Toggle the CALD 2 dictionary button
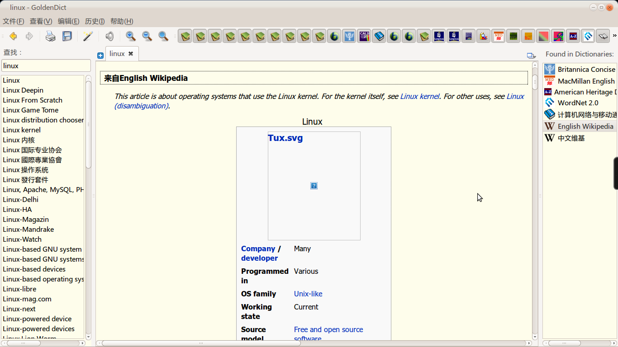 [x=364, y=36]
